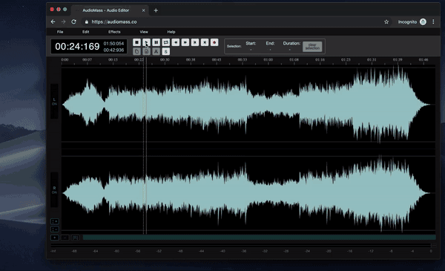Click the -32 dB level meter label

[265, 251]
